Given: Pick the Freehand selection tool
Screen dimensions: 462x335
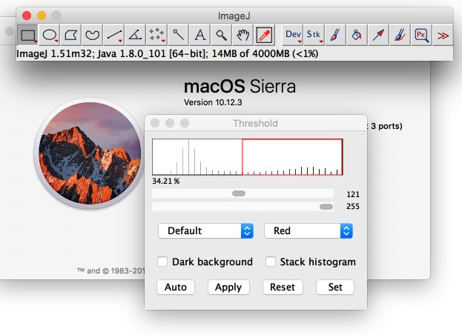Looking at the screenshot, I should pyautogui.click(x=93, y=35).
